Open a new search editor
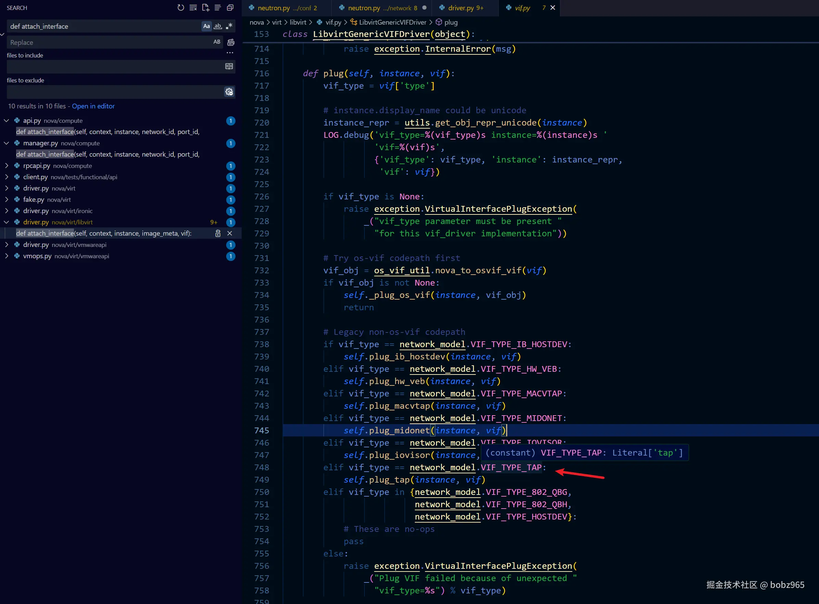 206,8
